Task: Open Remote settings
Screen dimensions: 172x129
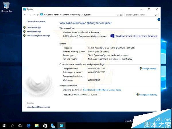Action: [x=34, y=32]
